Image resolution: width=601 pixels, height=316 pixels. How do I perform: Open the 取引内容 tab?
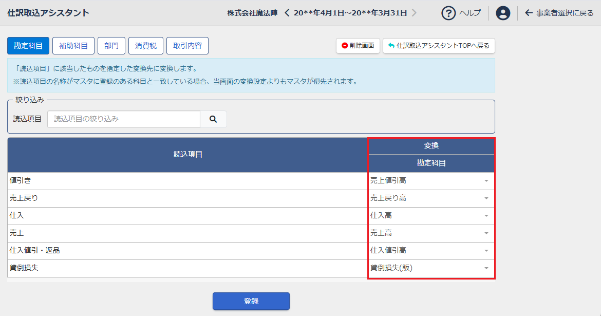[x=187, y=46]
